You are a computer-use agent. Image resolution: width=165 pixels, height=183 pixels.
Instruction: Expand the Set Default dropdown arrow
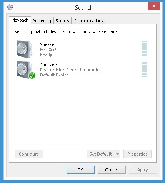click(117, 154)
